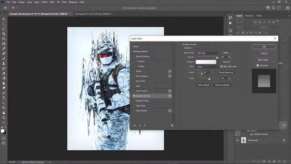Select the Gradient tool
Viewport: 291px width, 164px height.
[4, 78]
